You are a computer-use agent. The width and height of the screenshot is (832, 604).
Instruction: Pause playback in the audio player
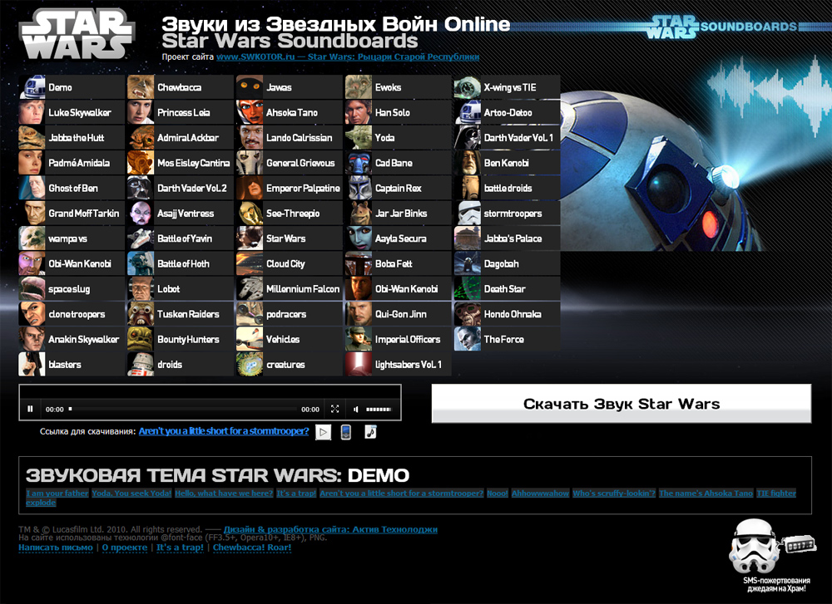click(30, 409)
